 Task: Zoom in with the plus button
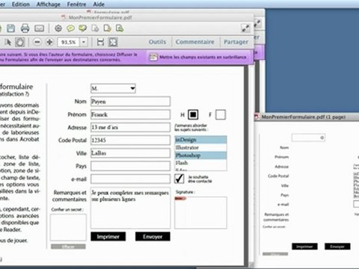coord(49,42)
